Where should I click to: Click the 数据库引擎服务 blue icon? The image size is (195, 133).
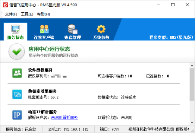click(17, 94)
